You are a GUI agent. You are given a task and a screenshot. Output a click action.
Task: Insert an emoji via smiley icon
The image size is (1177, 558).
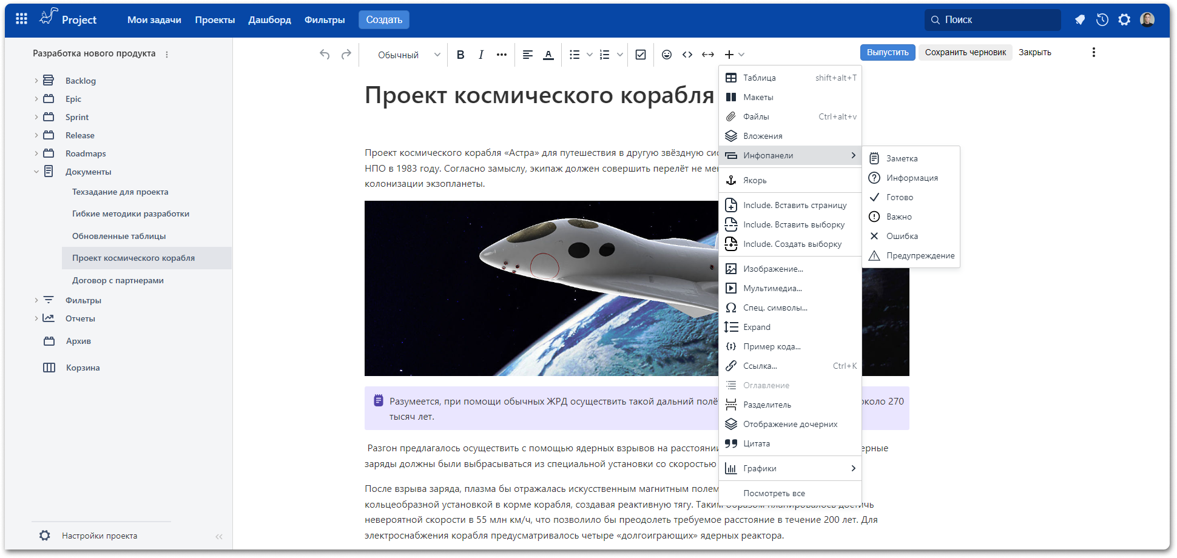(x=666, y=55)
